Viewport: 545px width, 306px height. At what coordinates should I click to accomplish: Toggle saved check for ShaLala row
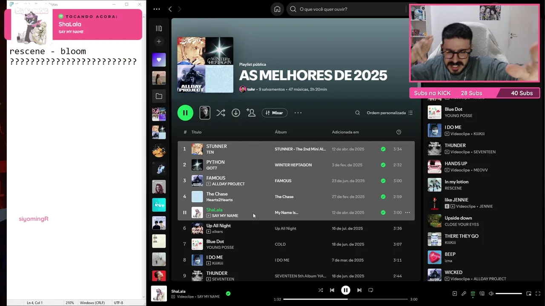(x=383, y=212)
